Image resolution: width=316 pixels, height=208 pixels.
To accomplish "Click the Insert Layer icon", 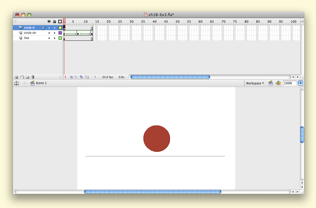I will (16, 77).
